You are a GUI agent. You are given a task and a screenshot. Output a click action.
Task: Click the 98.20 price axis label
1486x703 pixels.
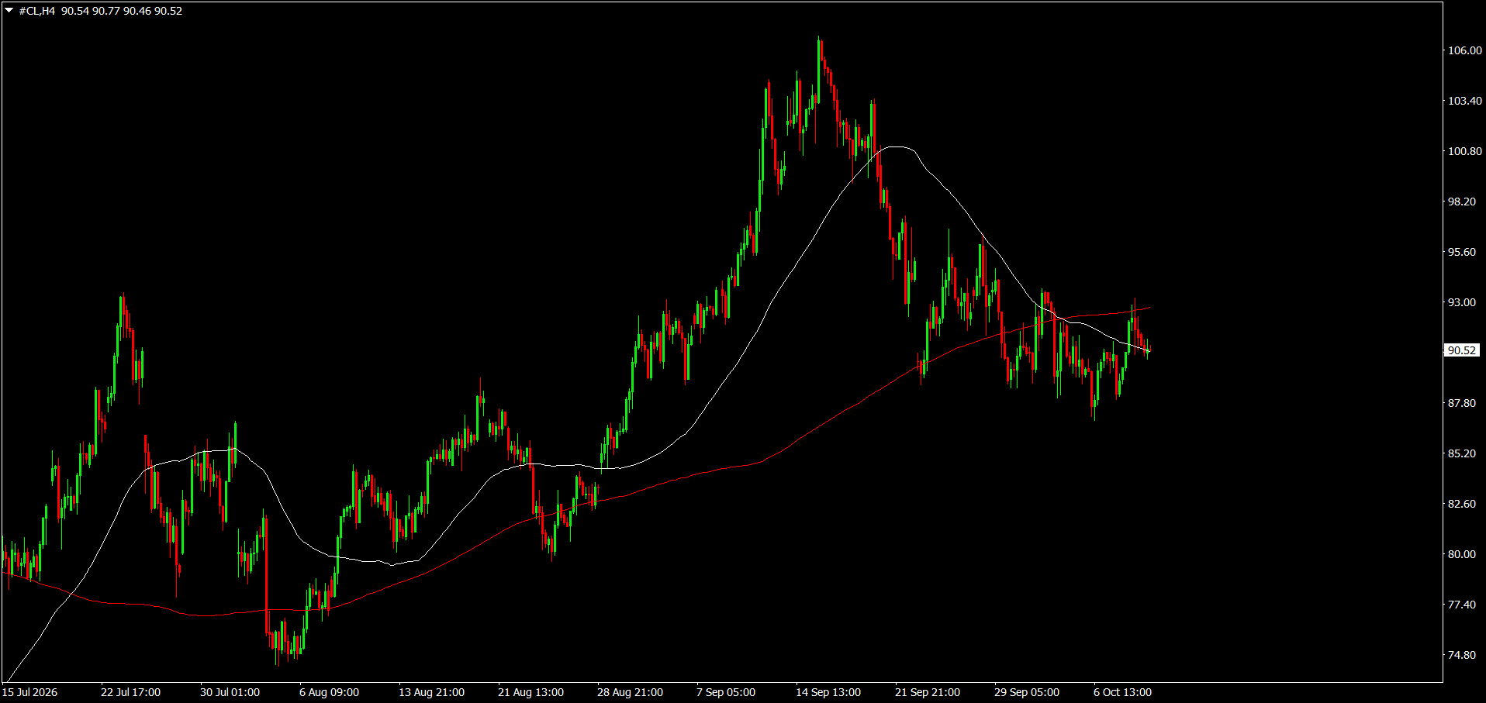point(1462,202)
